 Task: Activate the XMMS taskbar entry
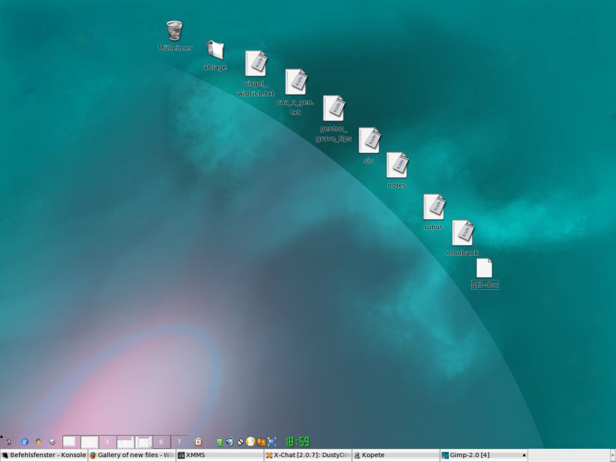tap(220, 455)
